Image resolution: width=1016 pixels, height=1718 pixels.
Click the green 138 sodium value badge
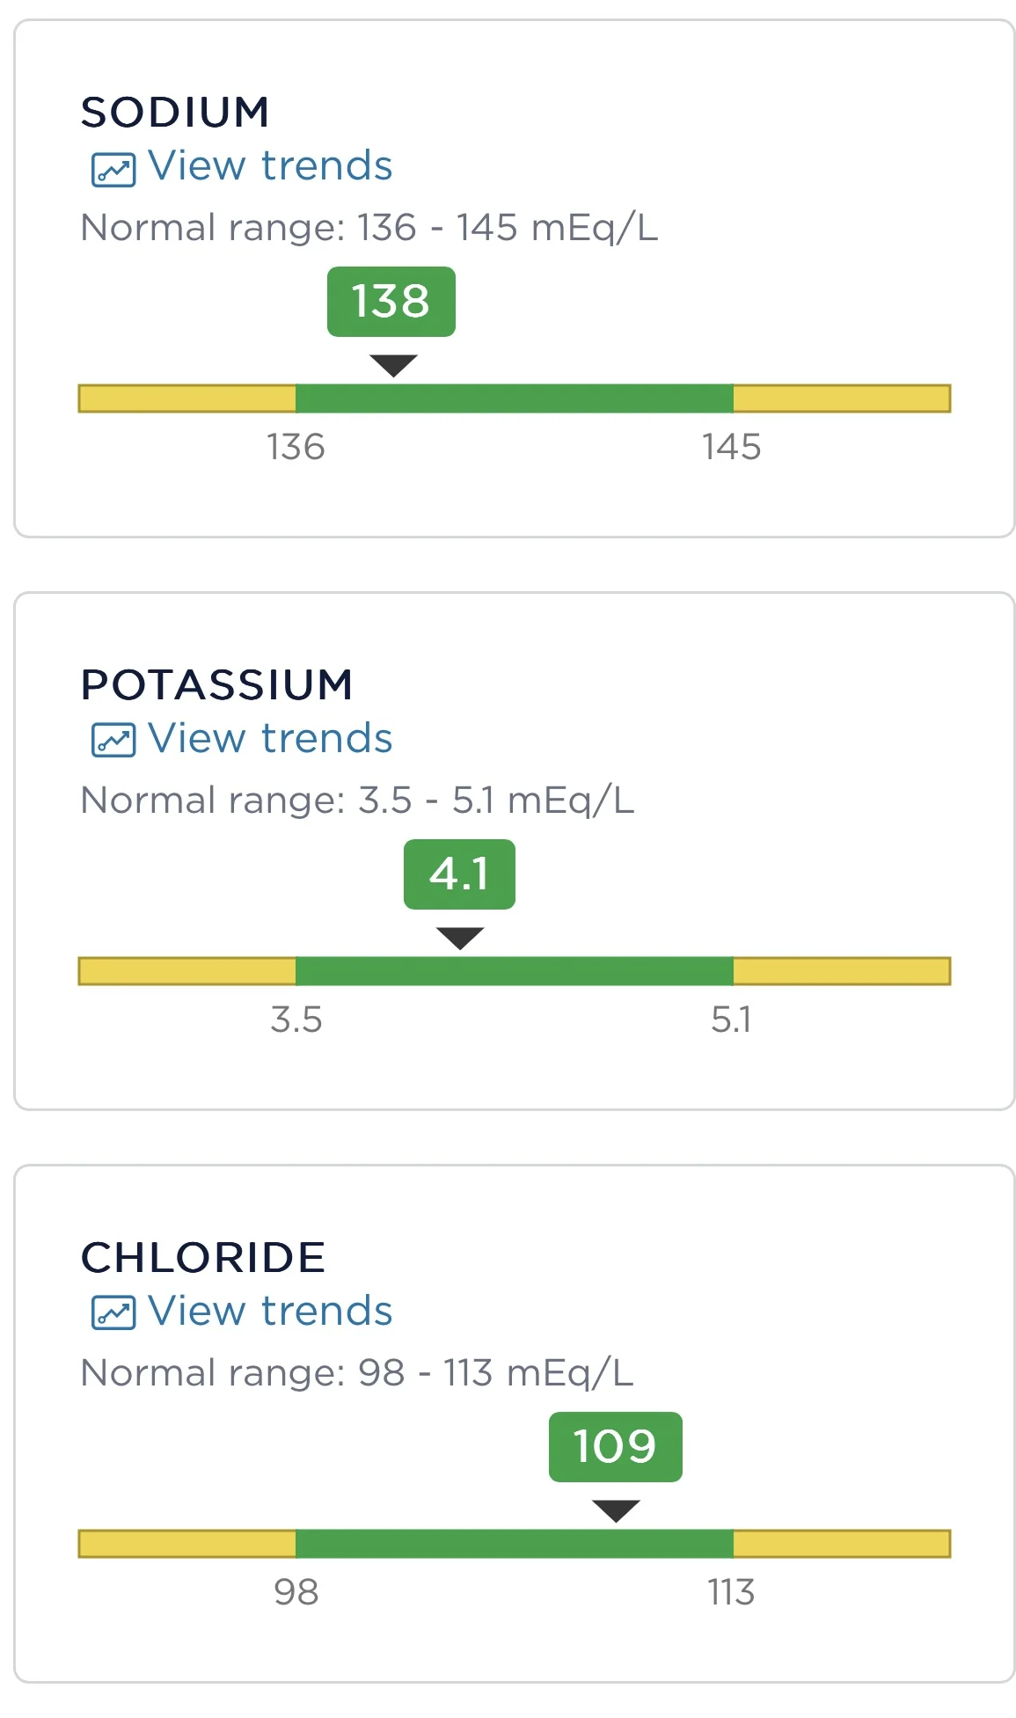(391, 302)
